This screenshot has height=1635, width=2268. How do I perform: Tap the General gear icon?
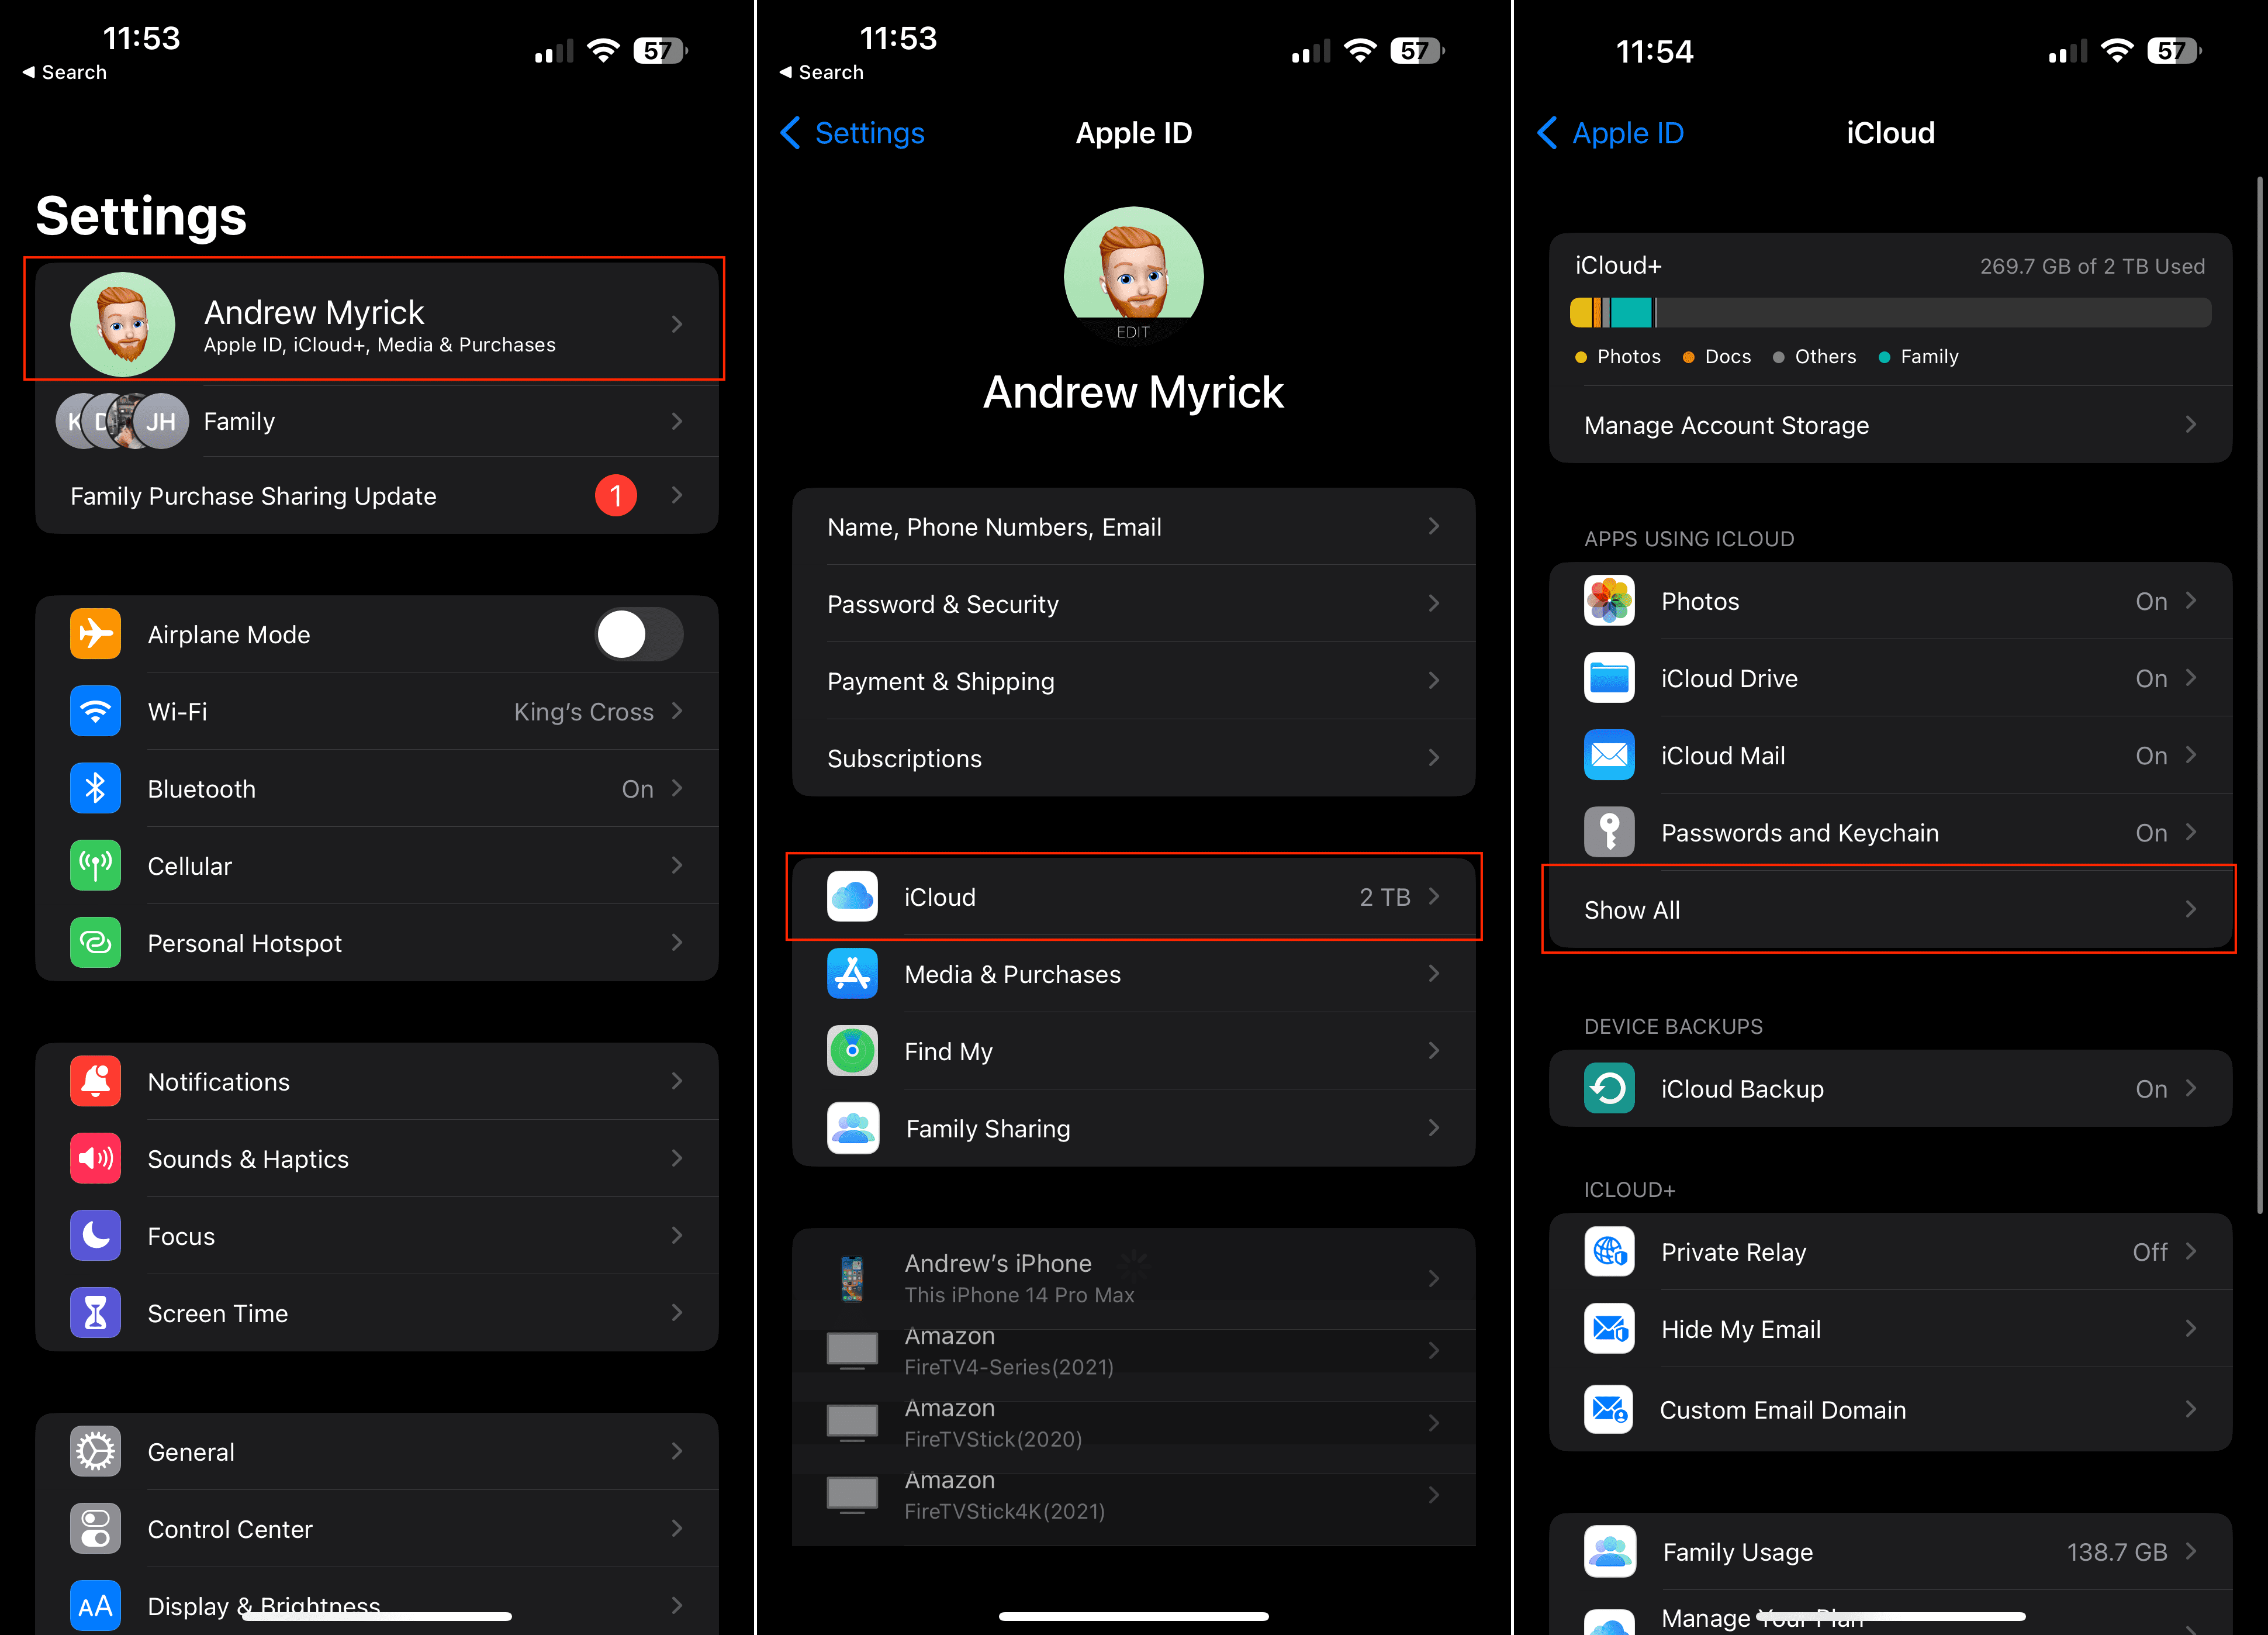[x=95, y=1452]
